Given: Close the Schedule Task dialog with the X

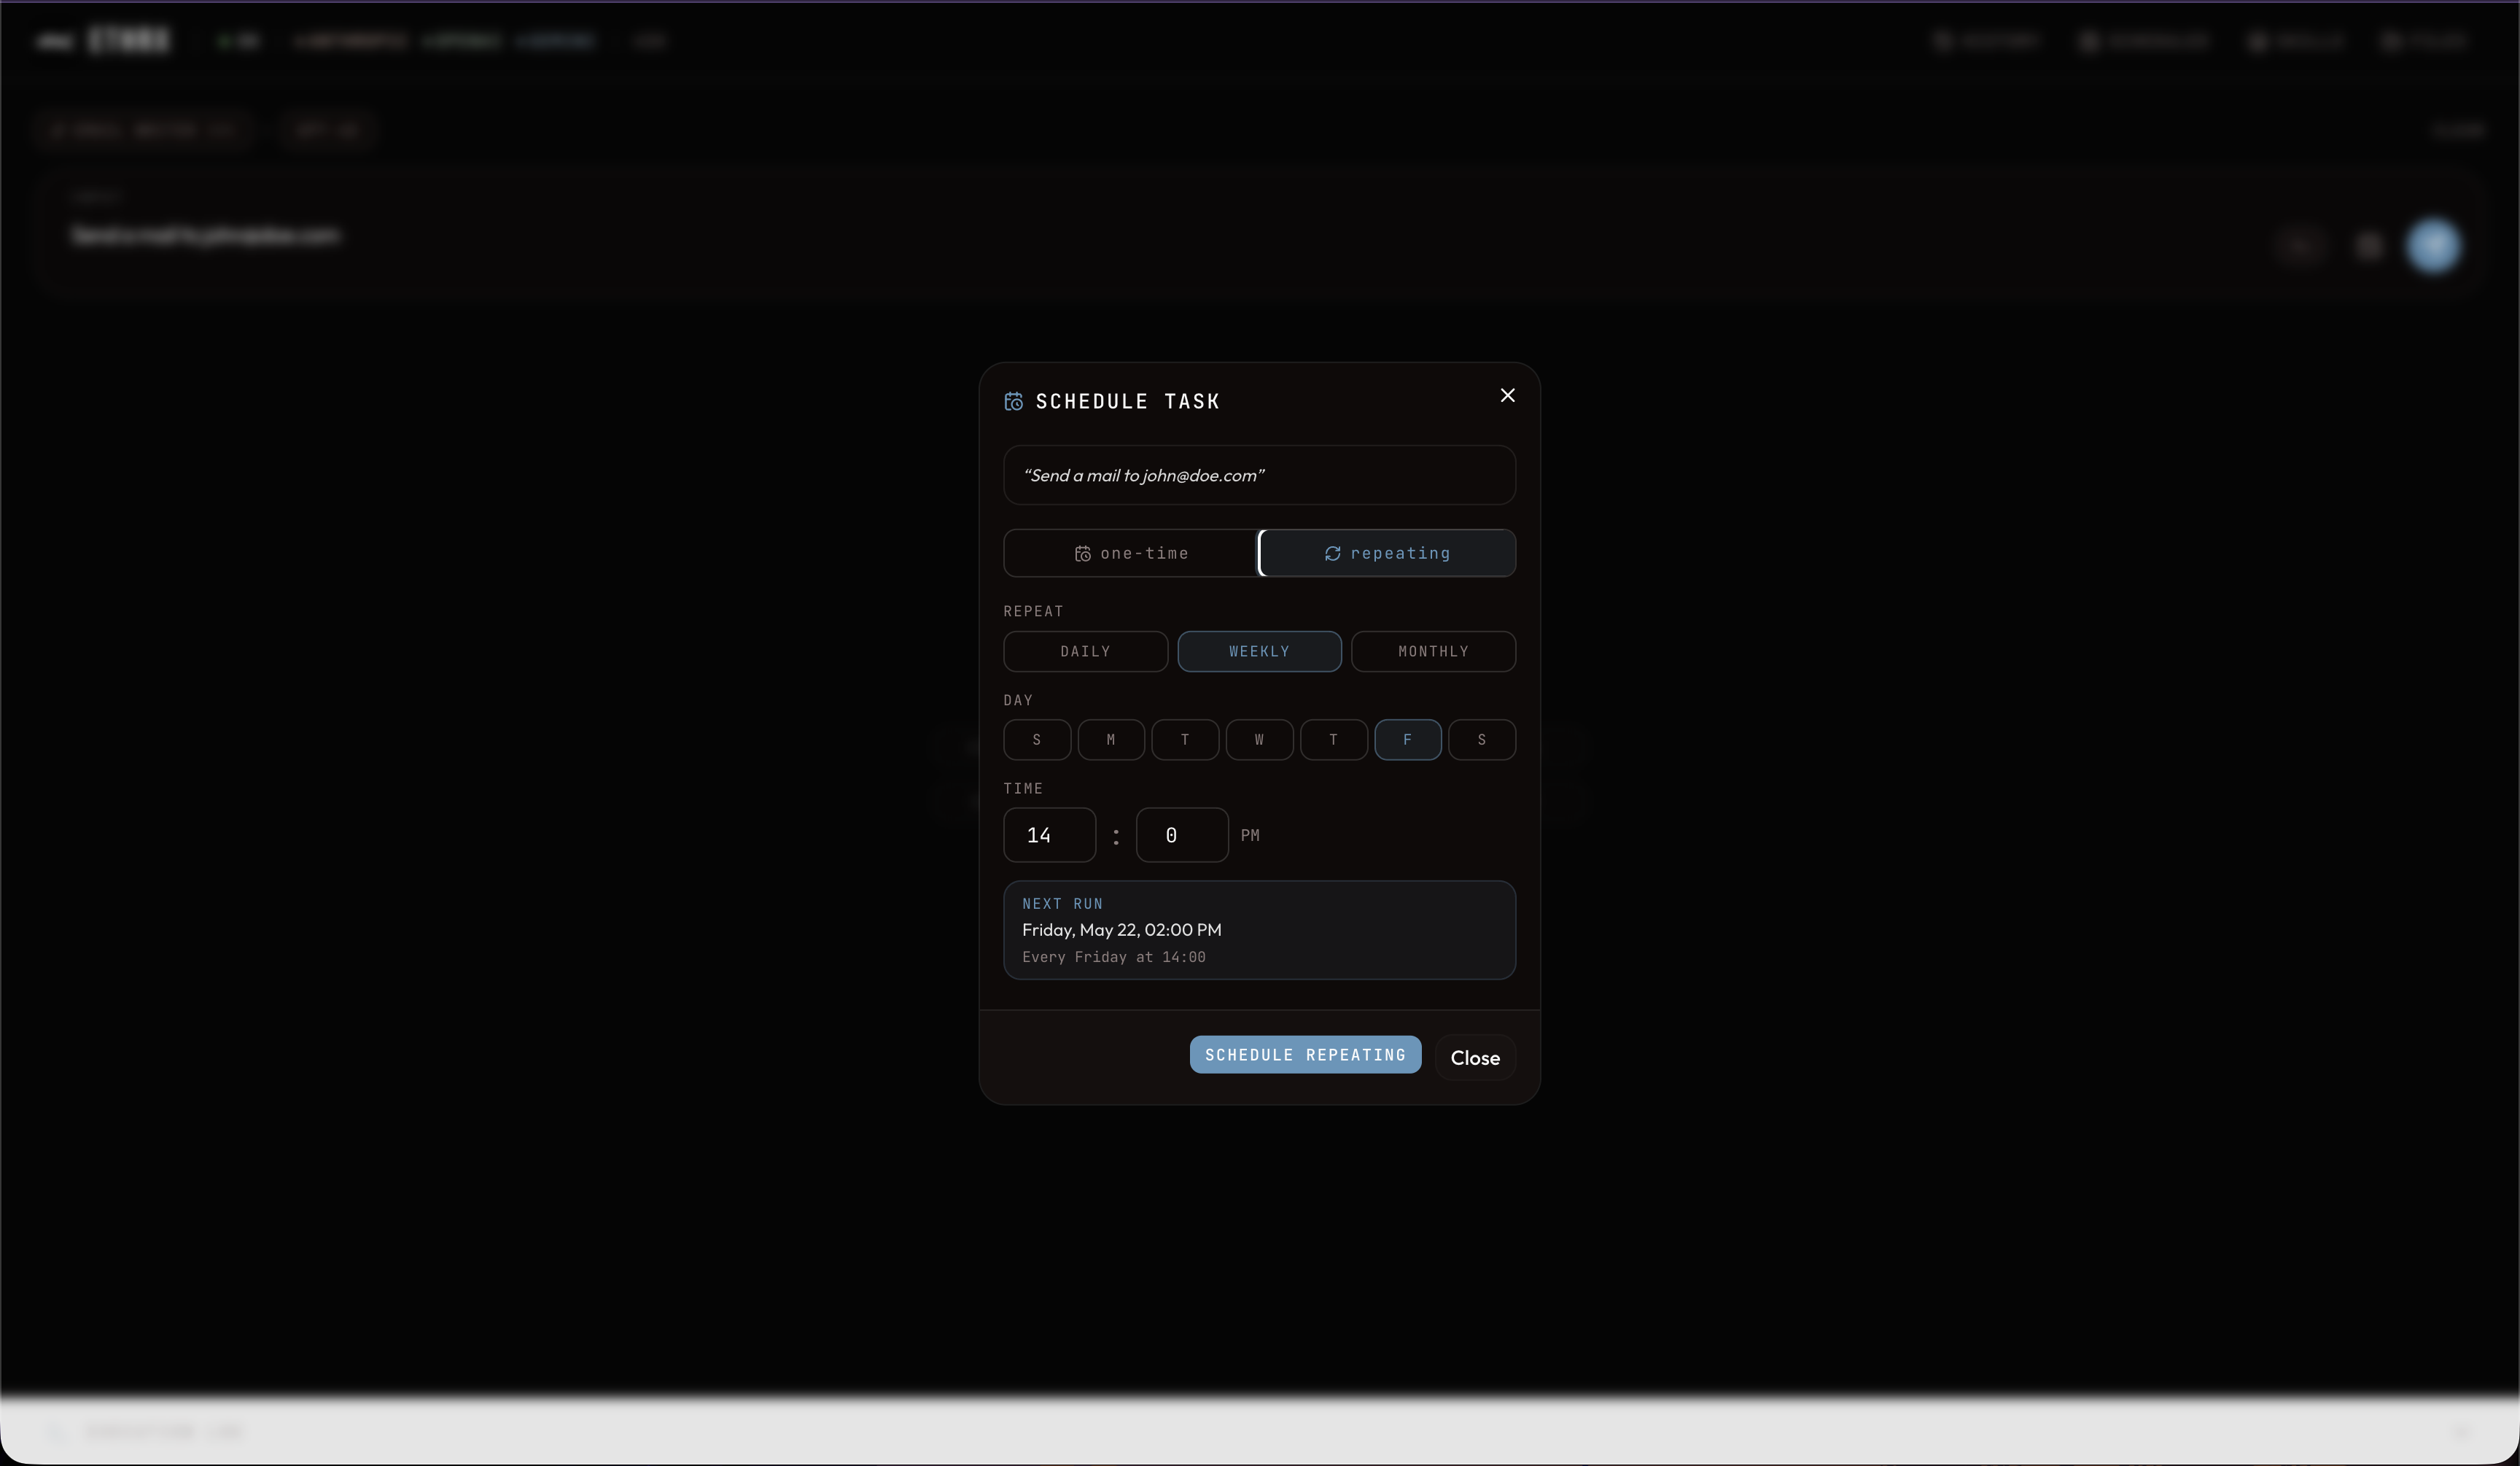Looking at the screenshot, I should click(x=1507, y=395).
